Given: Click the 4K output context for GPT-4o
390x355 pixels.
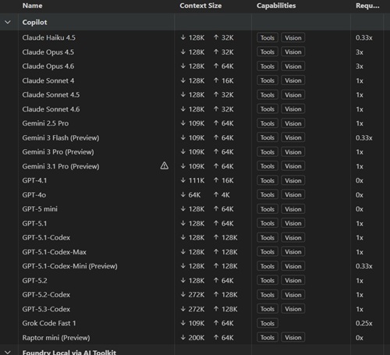Looking at the screenshot, I should click(222, 195).
